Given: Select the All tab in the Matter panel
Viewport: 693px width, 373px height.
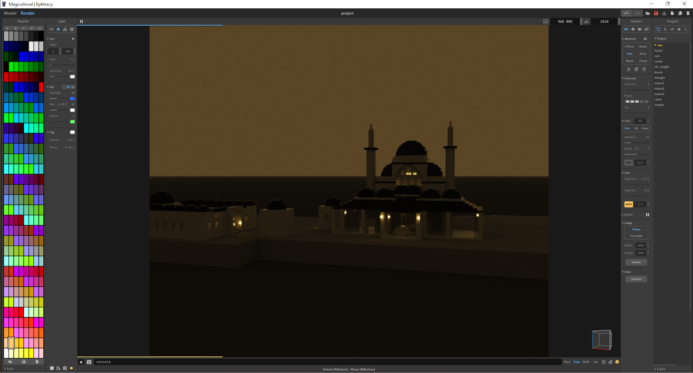Looking at the screenshot, I should 626,29.
